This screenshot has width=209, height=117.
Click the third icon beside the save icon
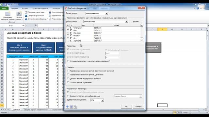click(x=75, y=107)
